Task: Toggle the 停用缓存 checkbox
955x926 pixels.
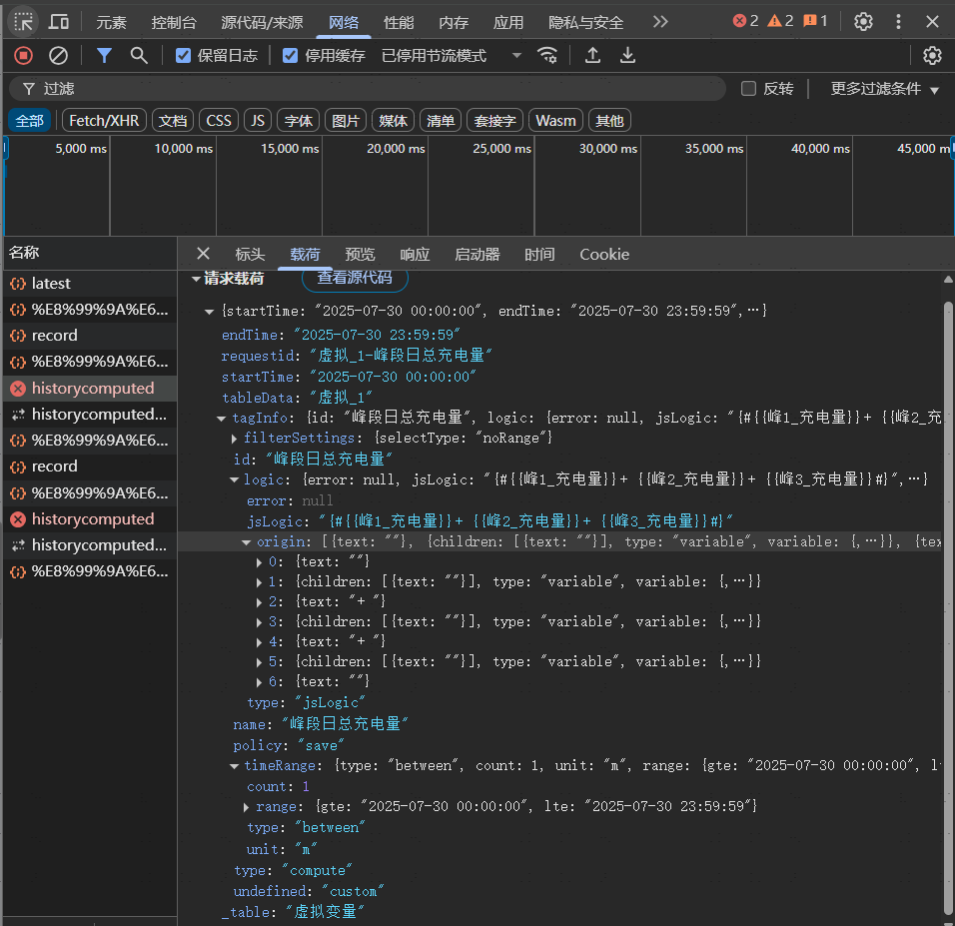Action: coord(290,56)
